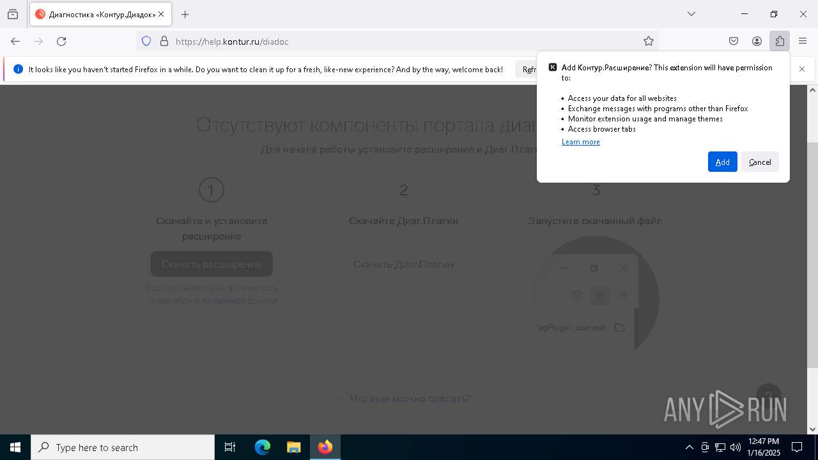818x460 pixels.
Task: View site security padlock info
Action: 164,42
